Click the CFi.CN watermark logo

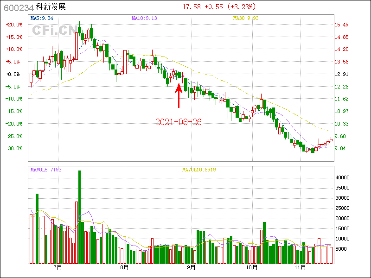tap(54, 31)
